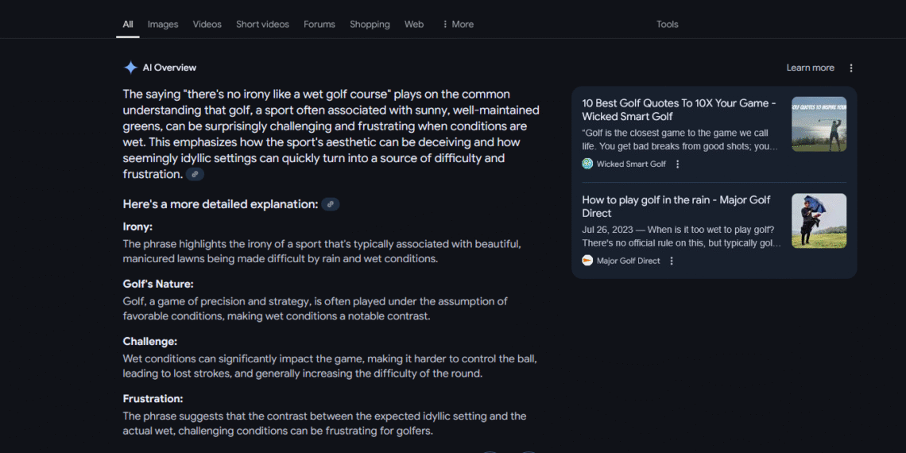Image resolution: width=906 pixels, height=453 pixels.
Task: Click the golfer with umbrella thumbnail
Action: pos(819,221)
